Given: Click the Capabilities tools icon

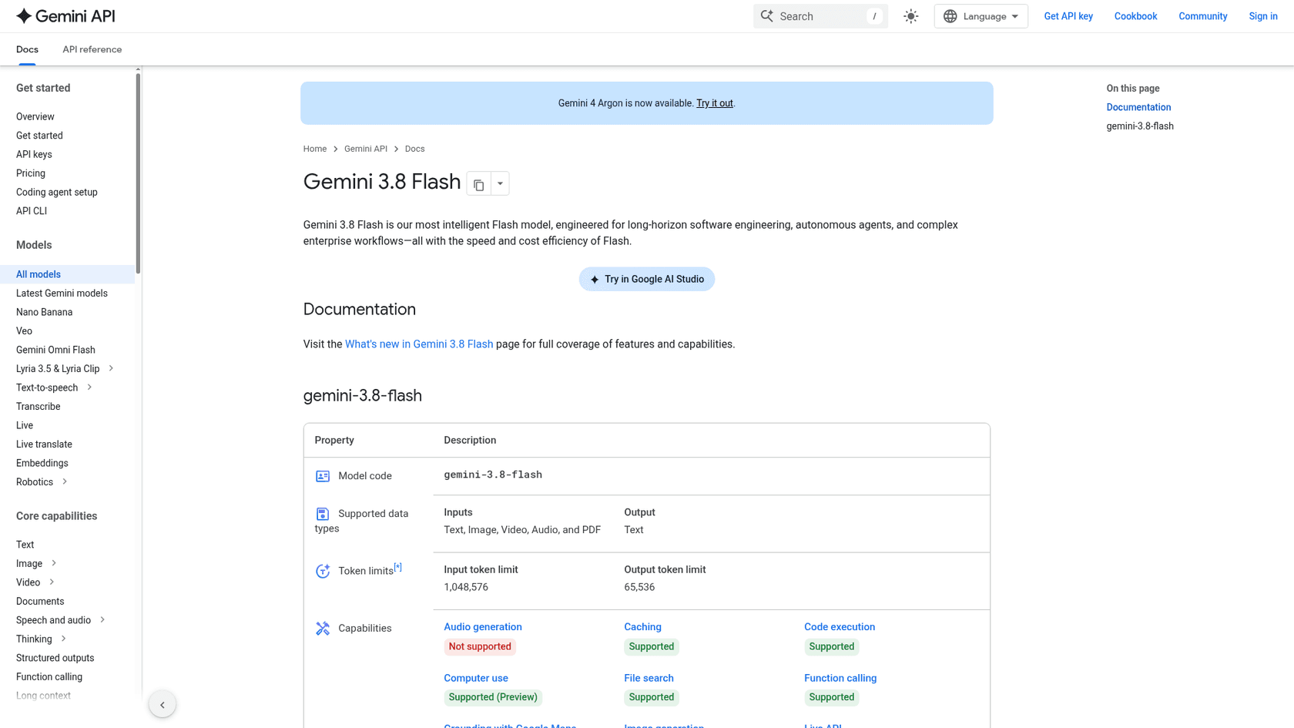Looking at the screenshot, I should click(323, 629).
